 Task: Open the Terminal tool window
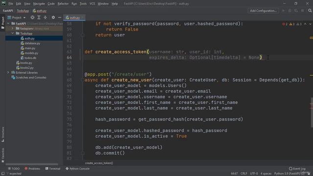[x=53, y=169]
